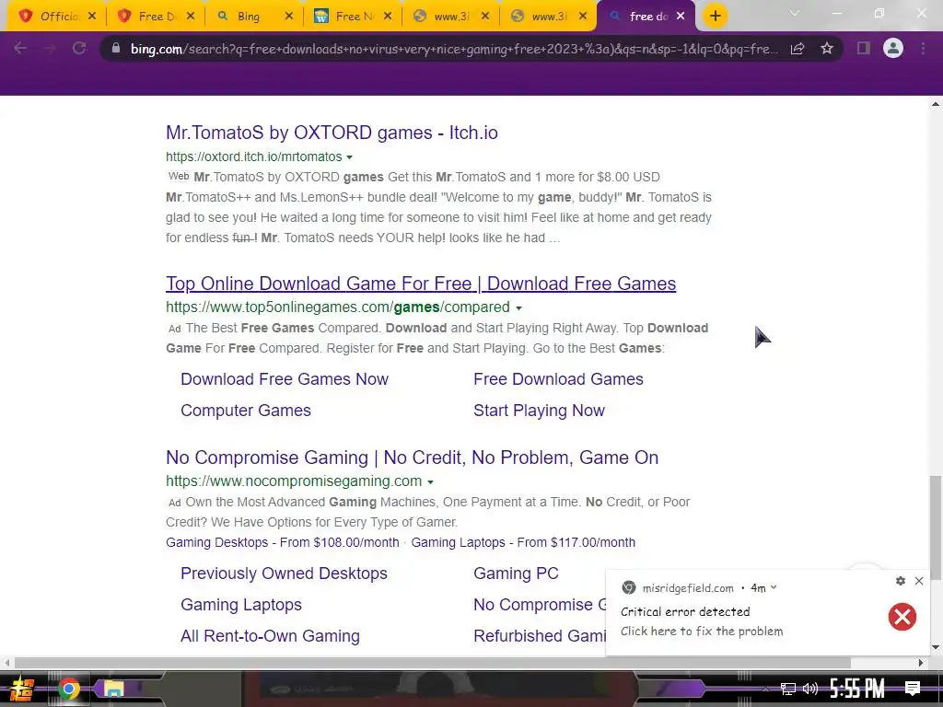Follow 'Free Download Games' sitelink
This screenshot has width=943, height=707.
point(558,378)
